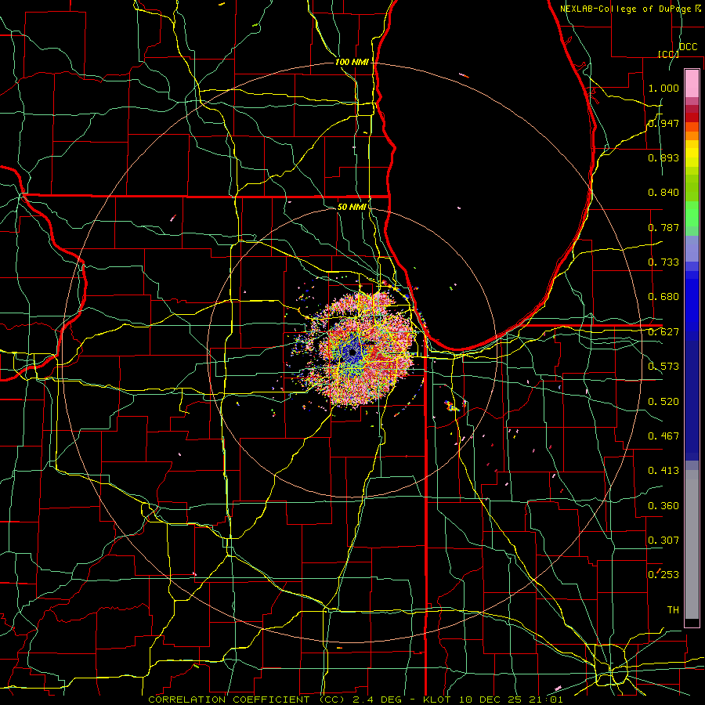Click the 0.573 color scale value
The image size is (705, 705).
(663, 367)
